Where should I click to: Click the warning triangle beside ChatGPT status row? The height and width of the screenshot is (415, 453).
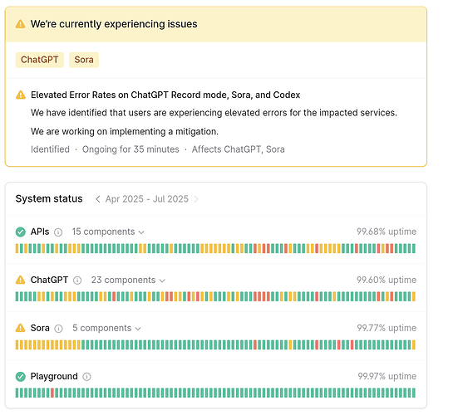(21, 280)
